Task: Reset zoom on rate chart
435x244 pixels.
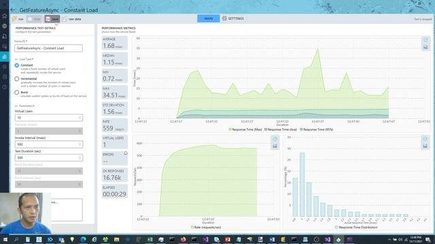Action: [x=275, y=139]
